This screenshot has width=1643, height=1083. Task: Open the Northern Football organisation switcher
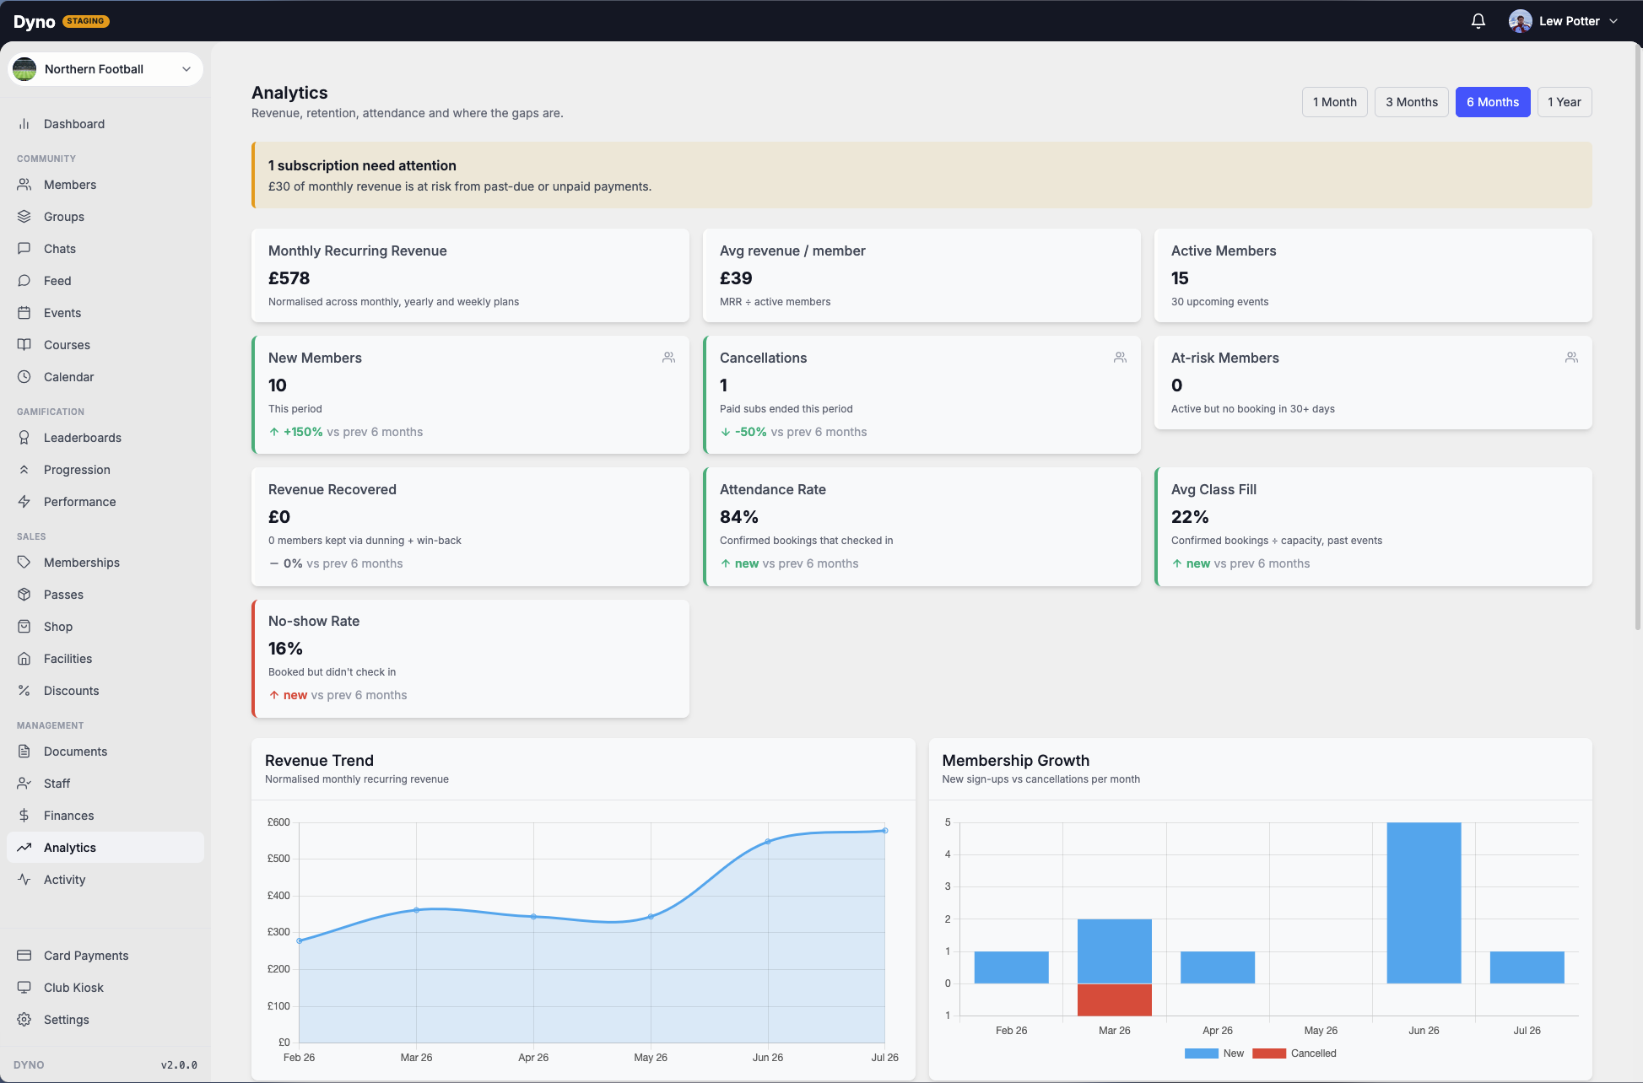(x=105, y=69)
